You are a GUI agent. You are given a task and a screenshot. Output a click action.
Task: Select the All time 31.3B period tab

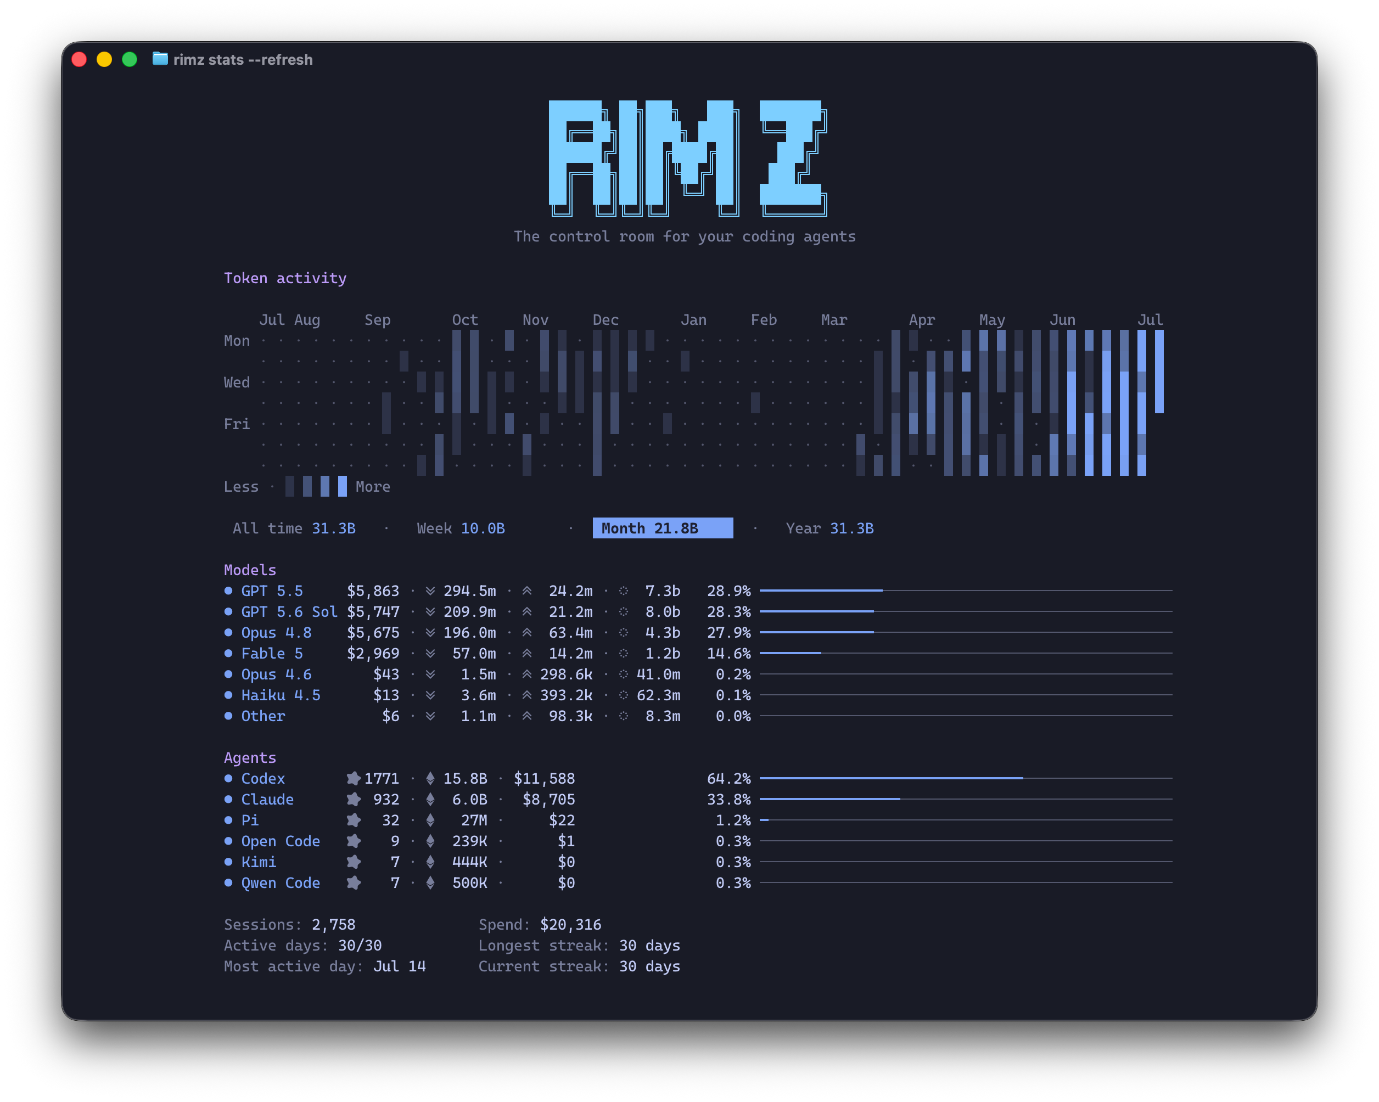coord(294,528)
